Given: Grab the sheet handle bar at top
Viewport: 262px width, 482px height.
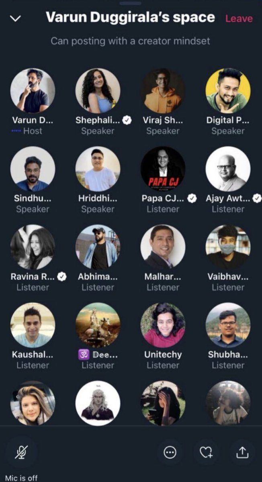Looking at the screenshot, I should tap(131, 3).
